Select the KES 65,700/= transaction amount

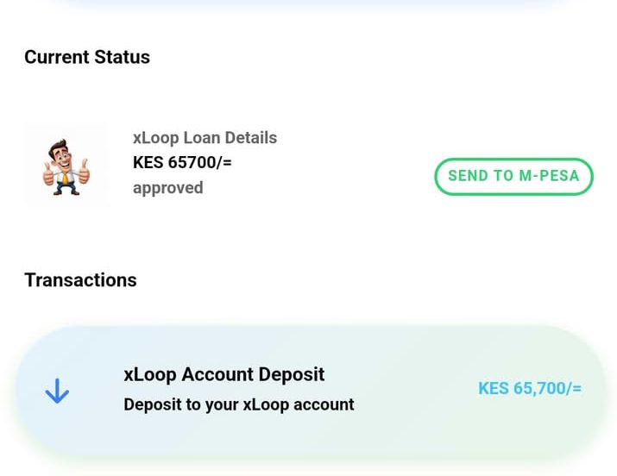529,389
